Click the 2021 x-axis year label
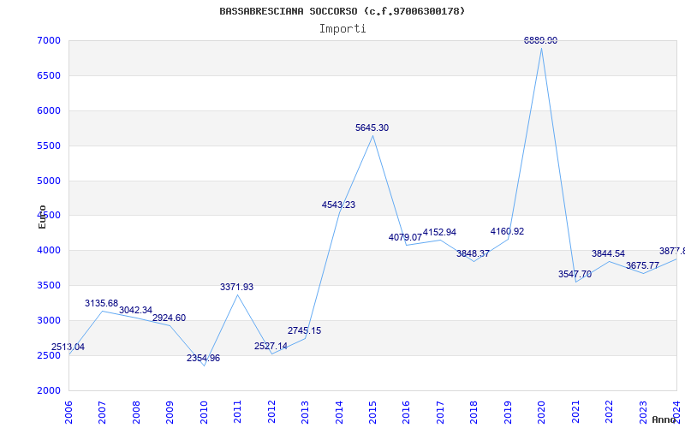The image size is (685, 428). tap(575, 413)
